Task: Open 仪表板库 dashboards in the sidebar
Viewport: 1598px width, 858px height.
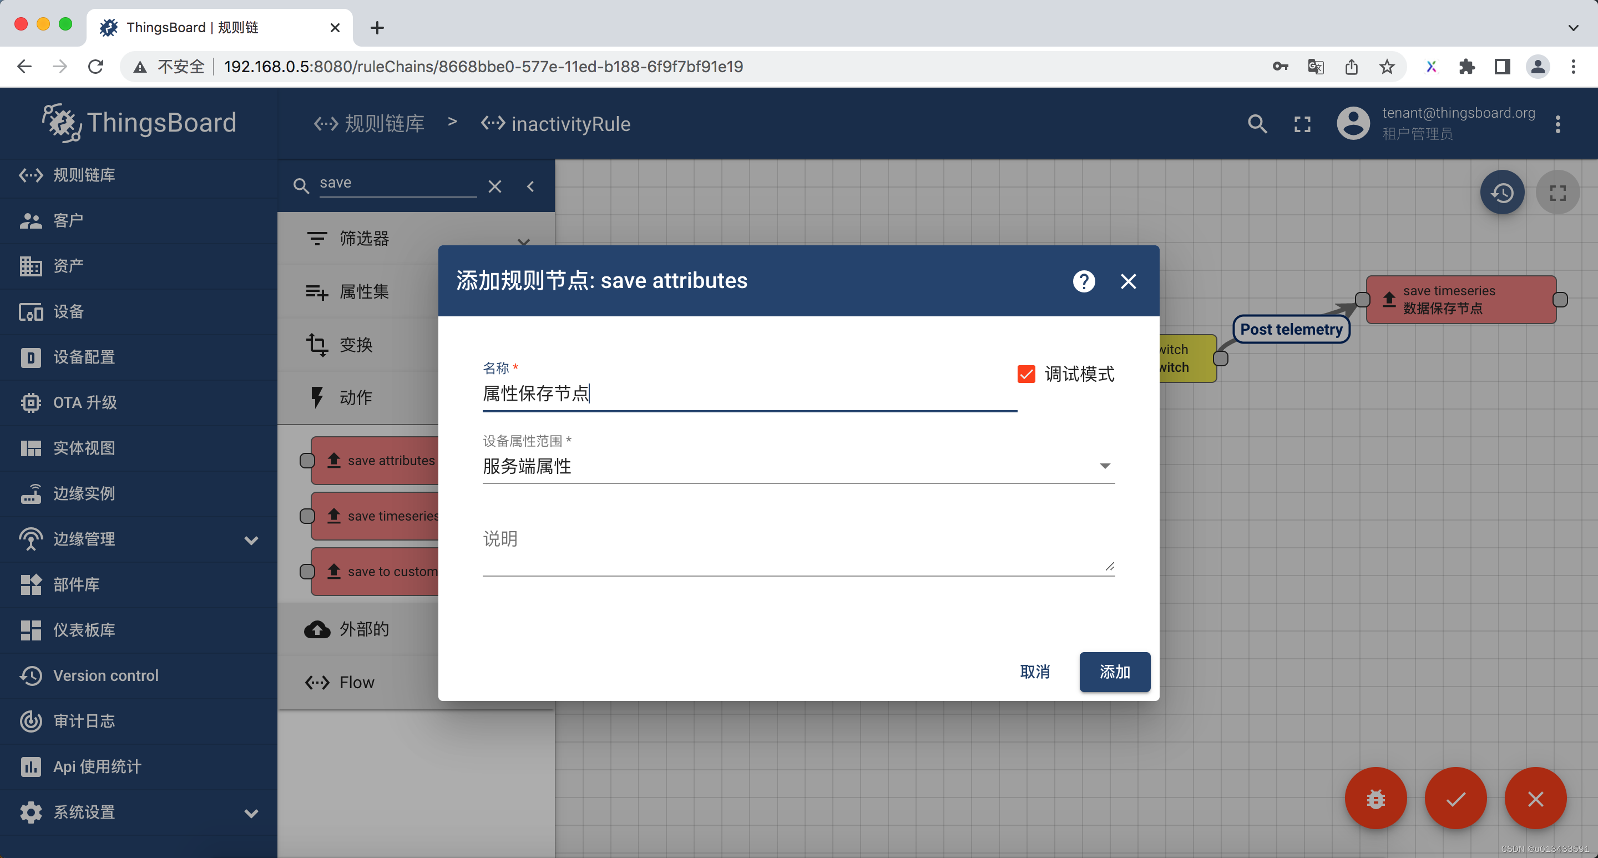Action: pyautogui.click(x=138, y=630)
